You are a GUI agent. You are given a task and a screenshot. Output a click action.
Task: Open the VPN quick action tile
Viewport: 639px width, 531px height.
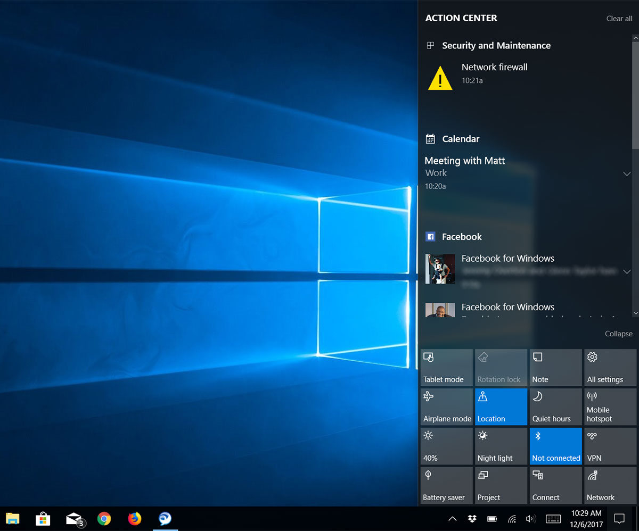coord(610,446)
